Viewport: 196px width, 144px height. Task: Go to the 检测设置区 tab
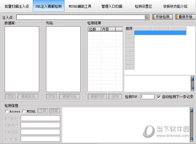point(143,6)
